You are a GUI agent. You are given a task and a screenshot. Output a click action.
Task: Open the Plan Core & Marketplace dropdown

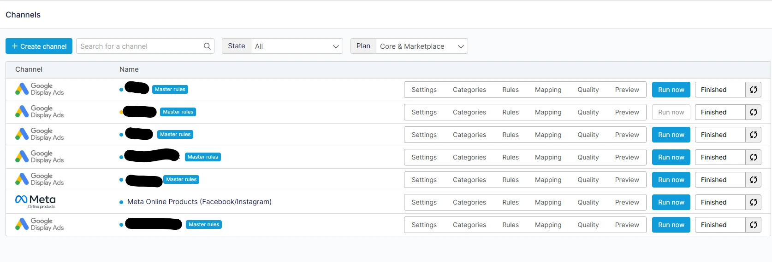422,46
